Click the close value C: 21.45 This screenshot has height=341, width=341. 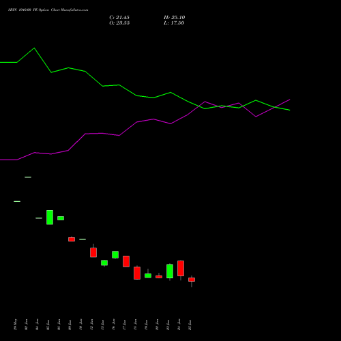click(x=119, y=18)
